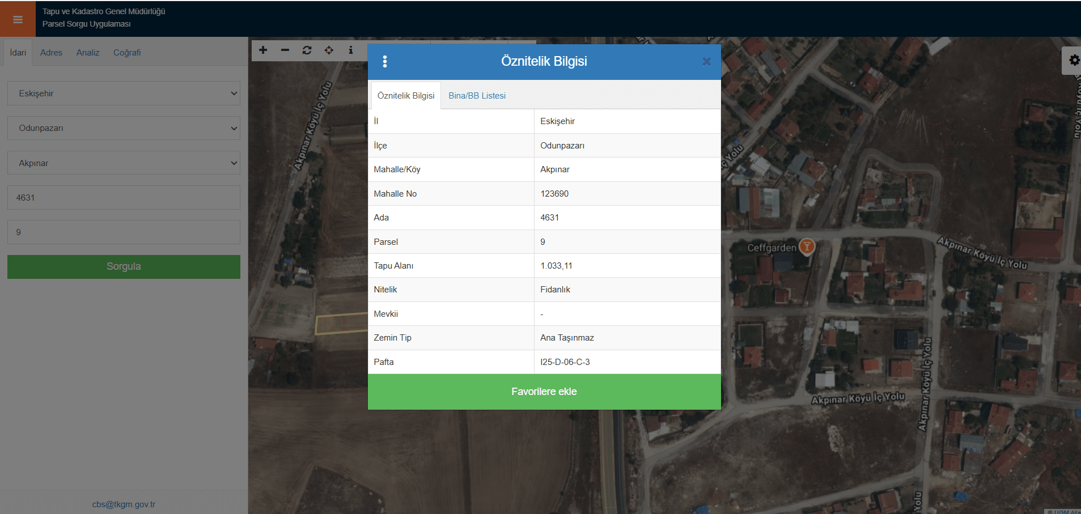Screen dimensions: 1081x514
Task: Select the Öznitelik Bilgisi tab
Action: tap(406, 96)
